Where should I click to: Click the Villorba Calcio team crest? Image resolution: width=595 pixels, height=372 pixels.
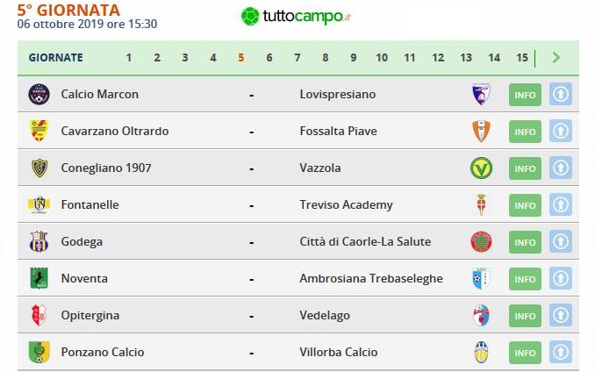coord(481,353)
